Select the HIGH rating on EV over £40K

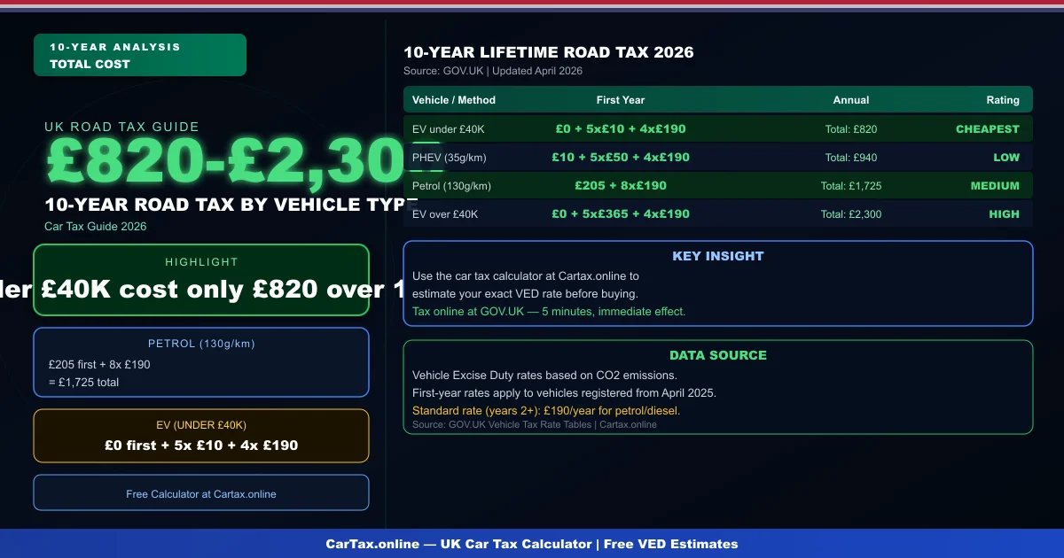[x=1005, y=213]
